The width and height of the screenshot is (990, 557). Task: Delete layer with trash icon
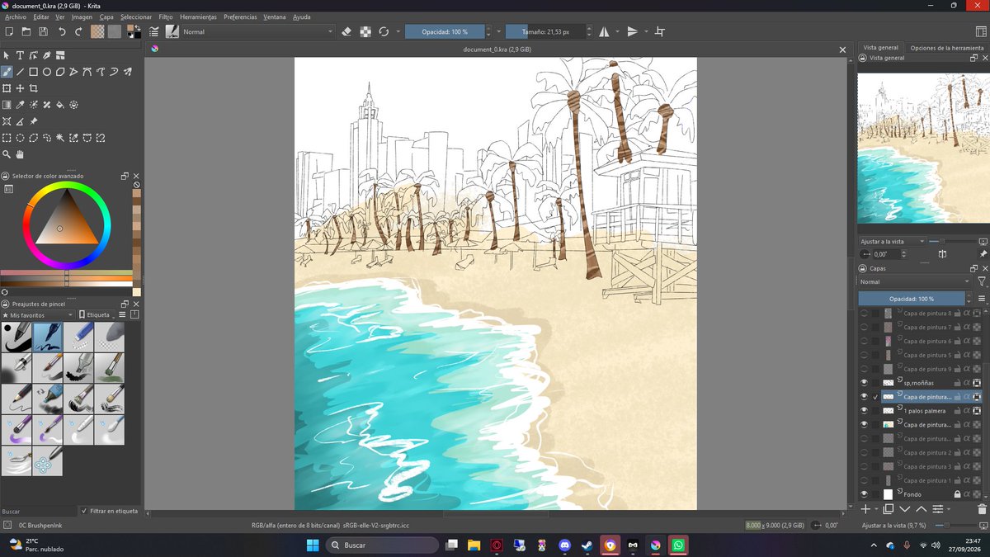[x=981, y=509]
